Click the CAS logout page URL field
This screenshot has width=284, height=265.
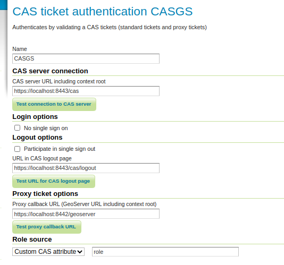pos(86,168)
